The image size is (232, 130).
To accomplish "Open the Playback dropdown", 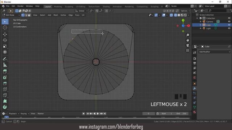I will [x=14, y=113].
